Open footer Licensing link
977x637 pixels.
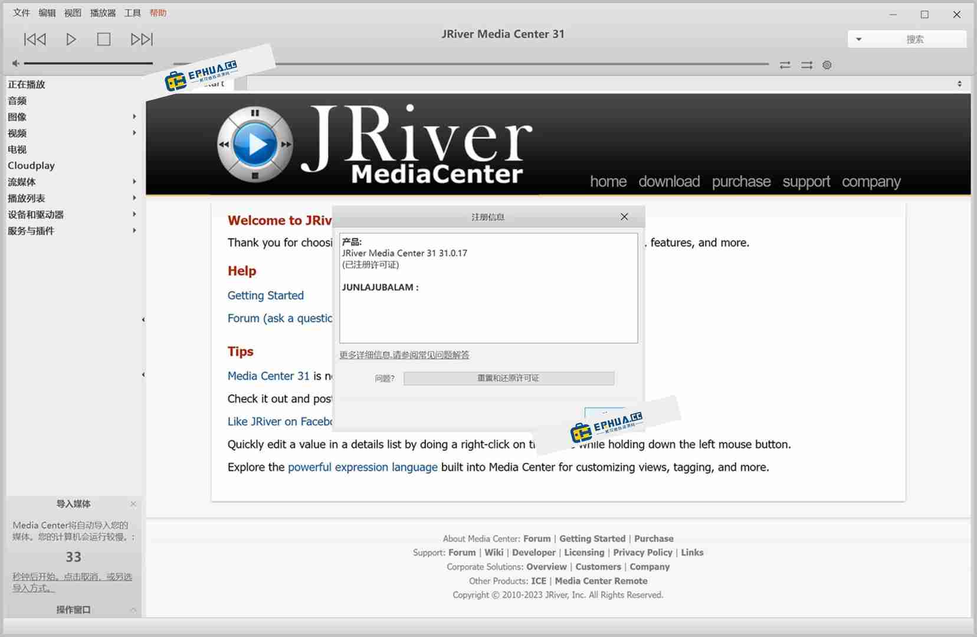click(x=584, y=553)
